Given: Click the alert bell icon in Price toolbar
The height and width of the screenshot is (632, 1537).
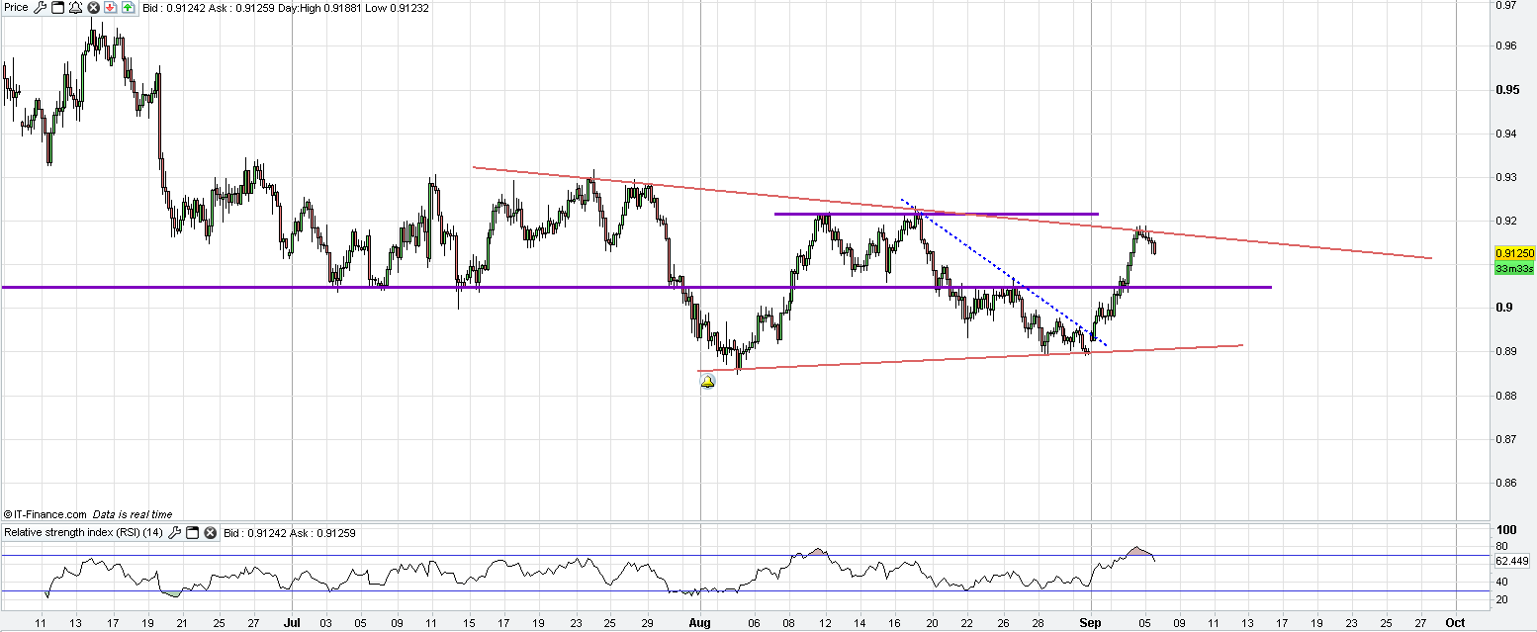Looking at the screenshot, I should tap(75, 8).
